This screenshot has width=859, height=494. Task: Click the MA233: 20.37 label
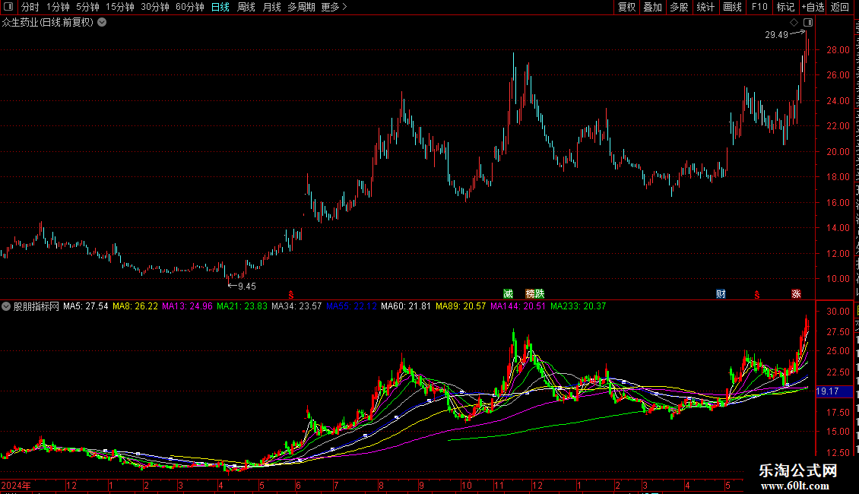578,306
